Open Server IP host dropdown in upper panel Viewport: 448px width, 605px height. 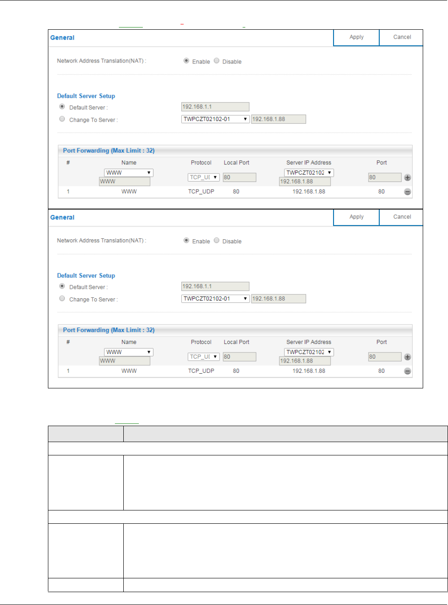point(309,173)
